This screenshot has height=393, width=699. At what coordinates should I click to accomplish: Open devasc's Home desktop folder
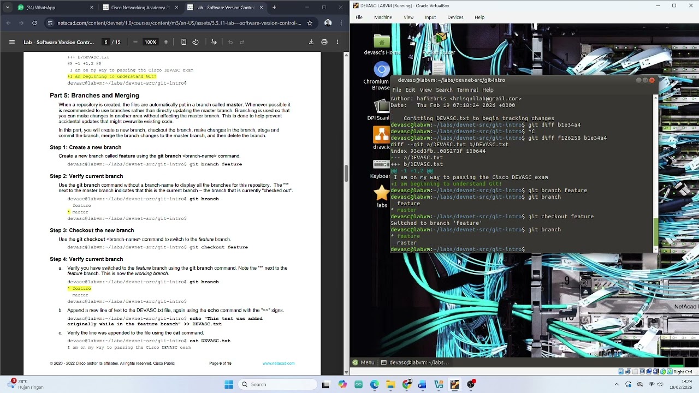pyautogui.click(x=382, y=45)
